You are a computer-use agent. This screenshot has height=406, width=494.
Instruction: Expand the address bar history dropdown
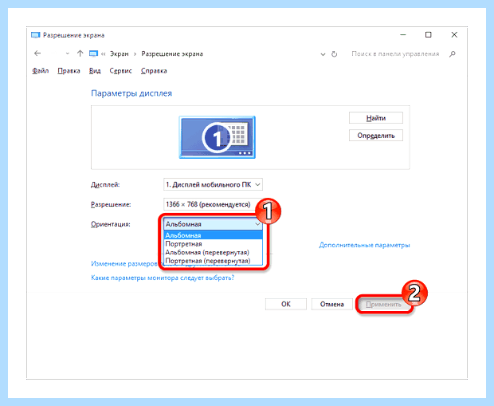coord(323,54)
